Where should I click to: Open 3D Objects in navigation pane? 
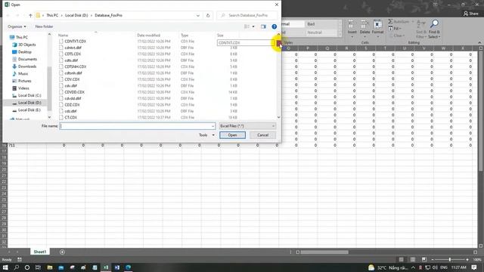click(26, 45)
